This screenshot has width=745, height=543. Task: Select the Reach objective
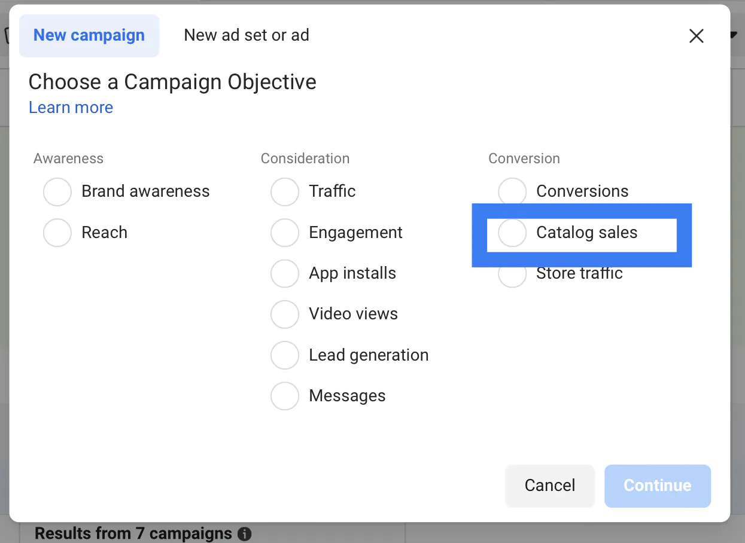(x=57, y=233)
